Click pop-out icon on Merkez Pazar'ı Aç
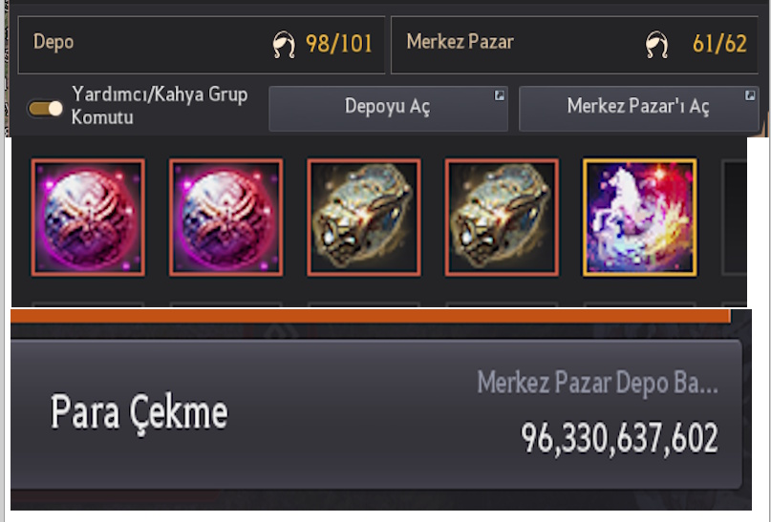 click(750, 95)
